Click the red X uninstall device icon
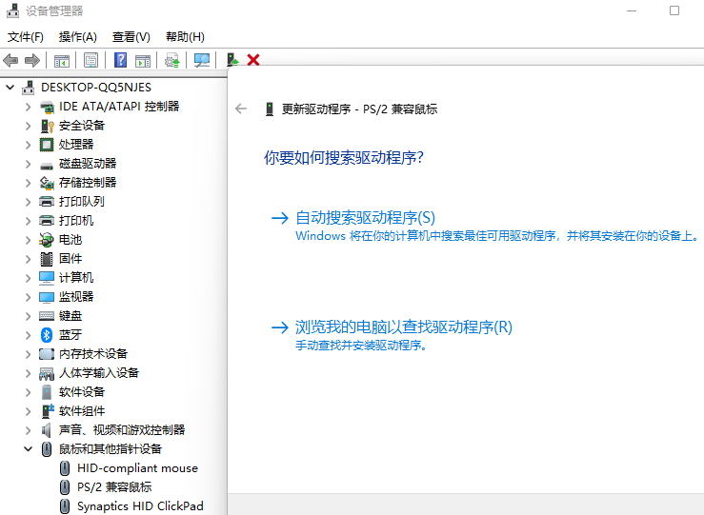The width and height of the screenshot is (704, 515). pos(253,60)
